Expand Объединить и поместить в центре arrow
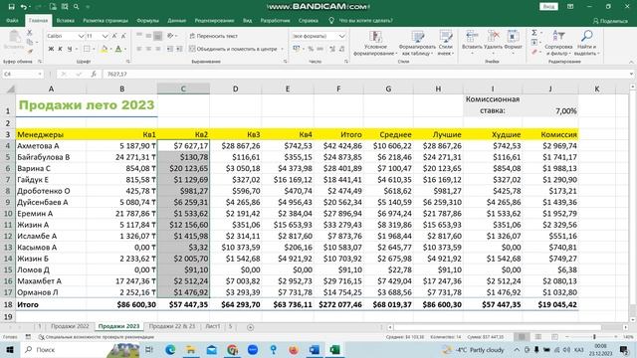Viewport: 637px width, 358px height. [x=283, y=49]
